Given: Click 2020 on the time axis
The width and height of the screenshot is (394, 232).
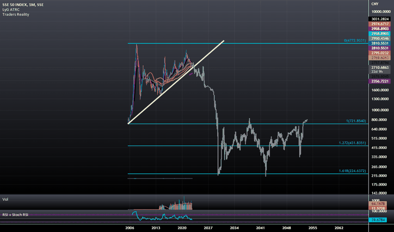Looking at the screenshot, I should tap(182, 228).
